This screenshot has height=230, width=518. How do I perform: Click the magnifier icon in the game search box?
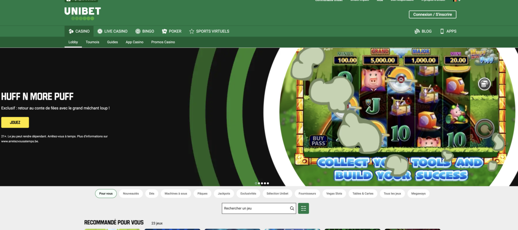pyautogui.click(x=292, y=208)
